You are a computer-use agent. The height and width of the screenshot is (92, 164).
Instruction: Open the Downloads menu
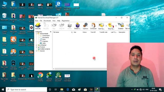point(47,21)
